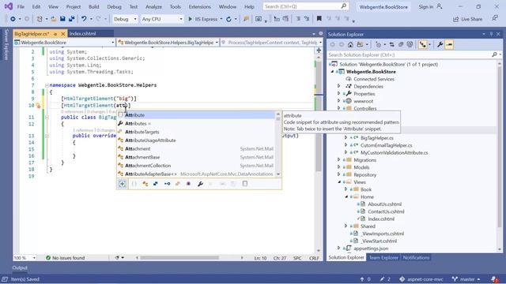Image resolution: width=506 pixels, height=284 pixels.
Task: Click the feedback icon below window controls
Action: 495,19
